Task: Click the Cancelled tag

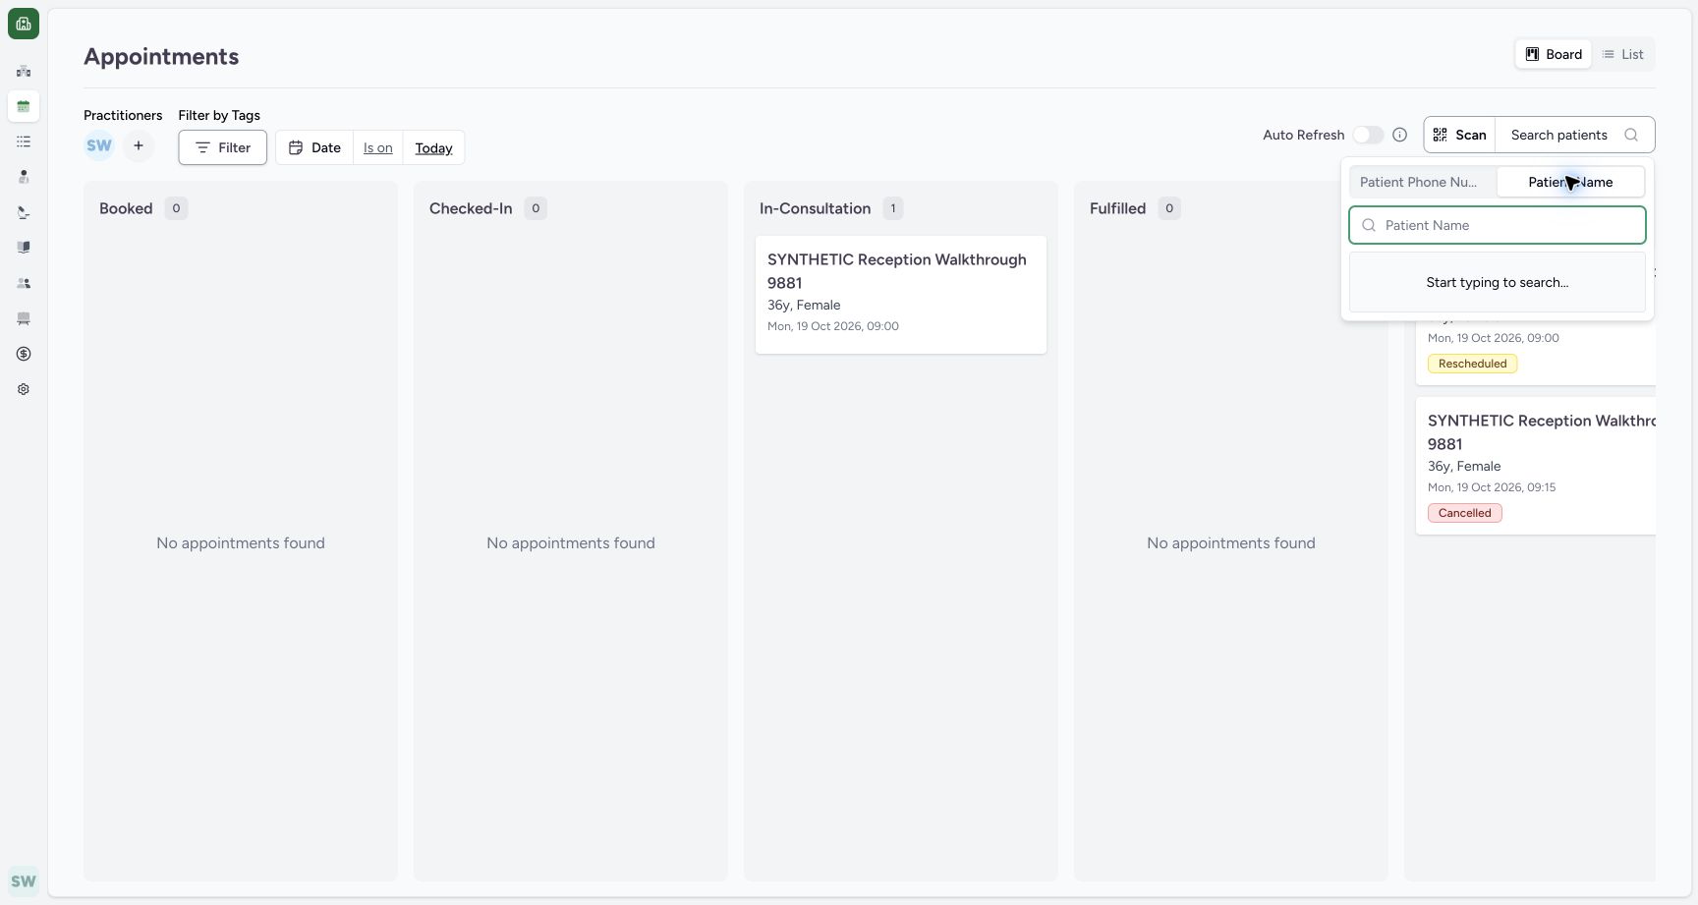Action: (1464, 513)
